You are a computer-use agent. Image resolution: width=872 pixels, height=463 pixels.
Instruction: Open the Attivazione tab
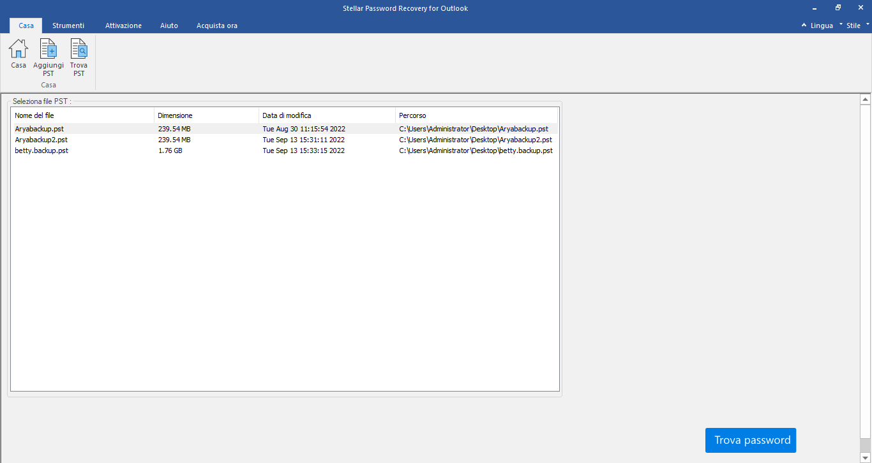123,26
